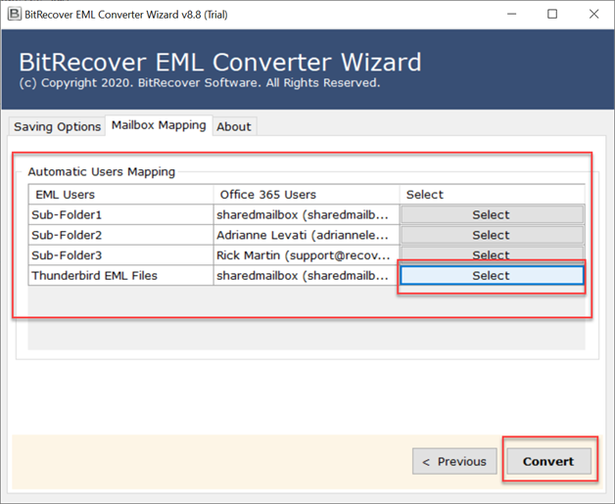Click the Adrianne Levati mapping cell

(307, 235)
